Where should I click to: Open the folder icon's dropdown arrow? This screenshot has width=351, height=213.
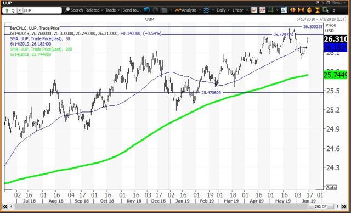tap(171, 10)
